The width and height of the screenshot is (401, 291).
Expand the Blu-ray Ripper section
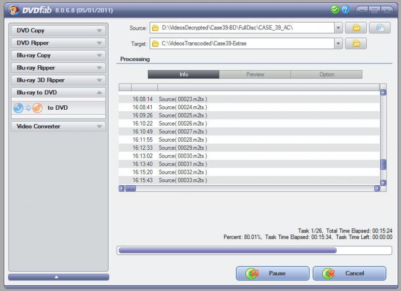click(58, 68)
